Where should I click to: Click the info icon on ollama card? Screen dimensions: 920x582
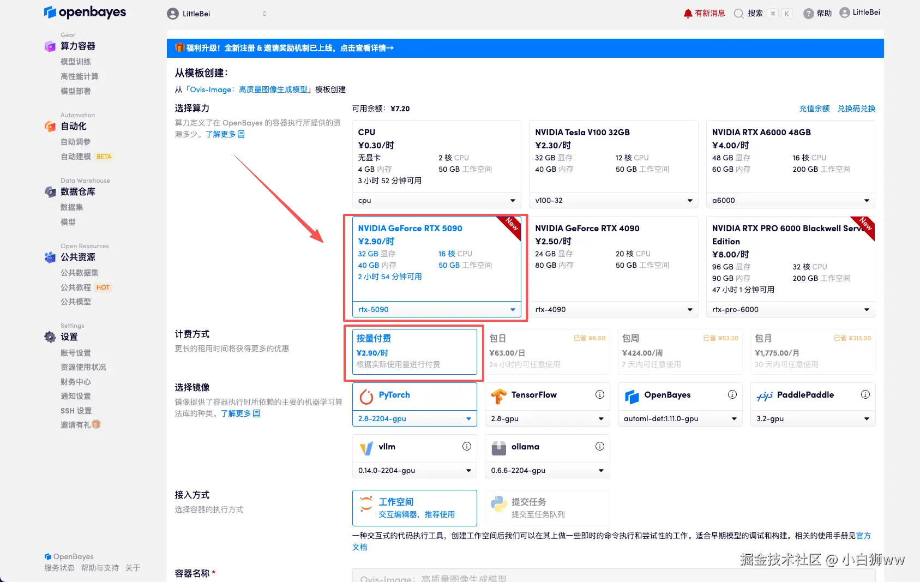point(600,446)
